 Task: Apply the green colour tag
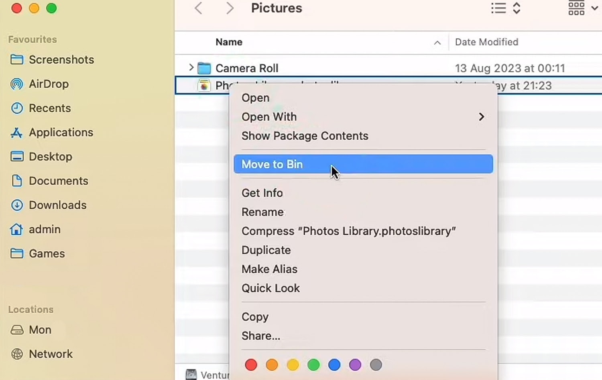pyautogui.click(x=313, y=365)
